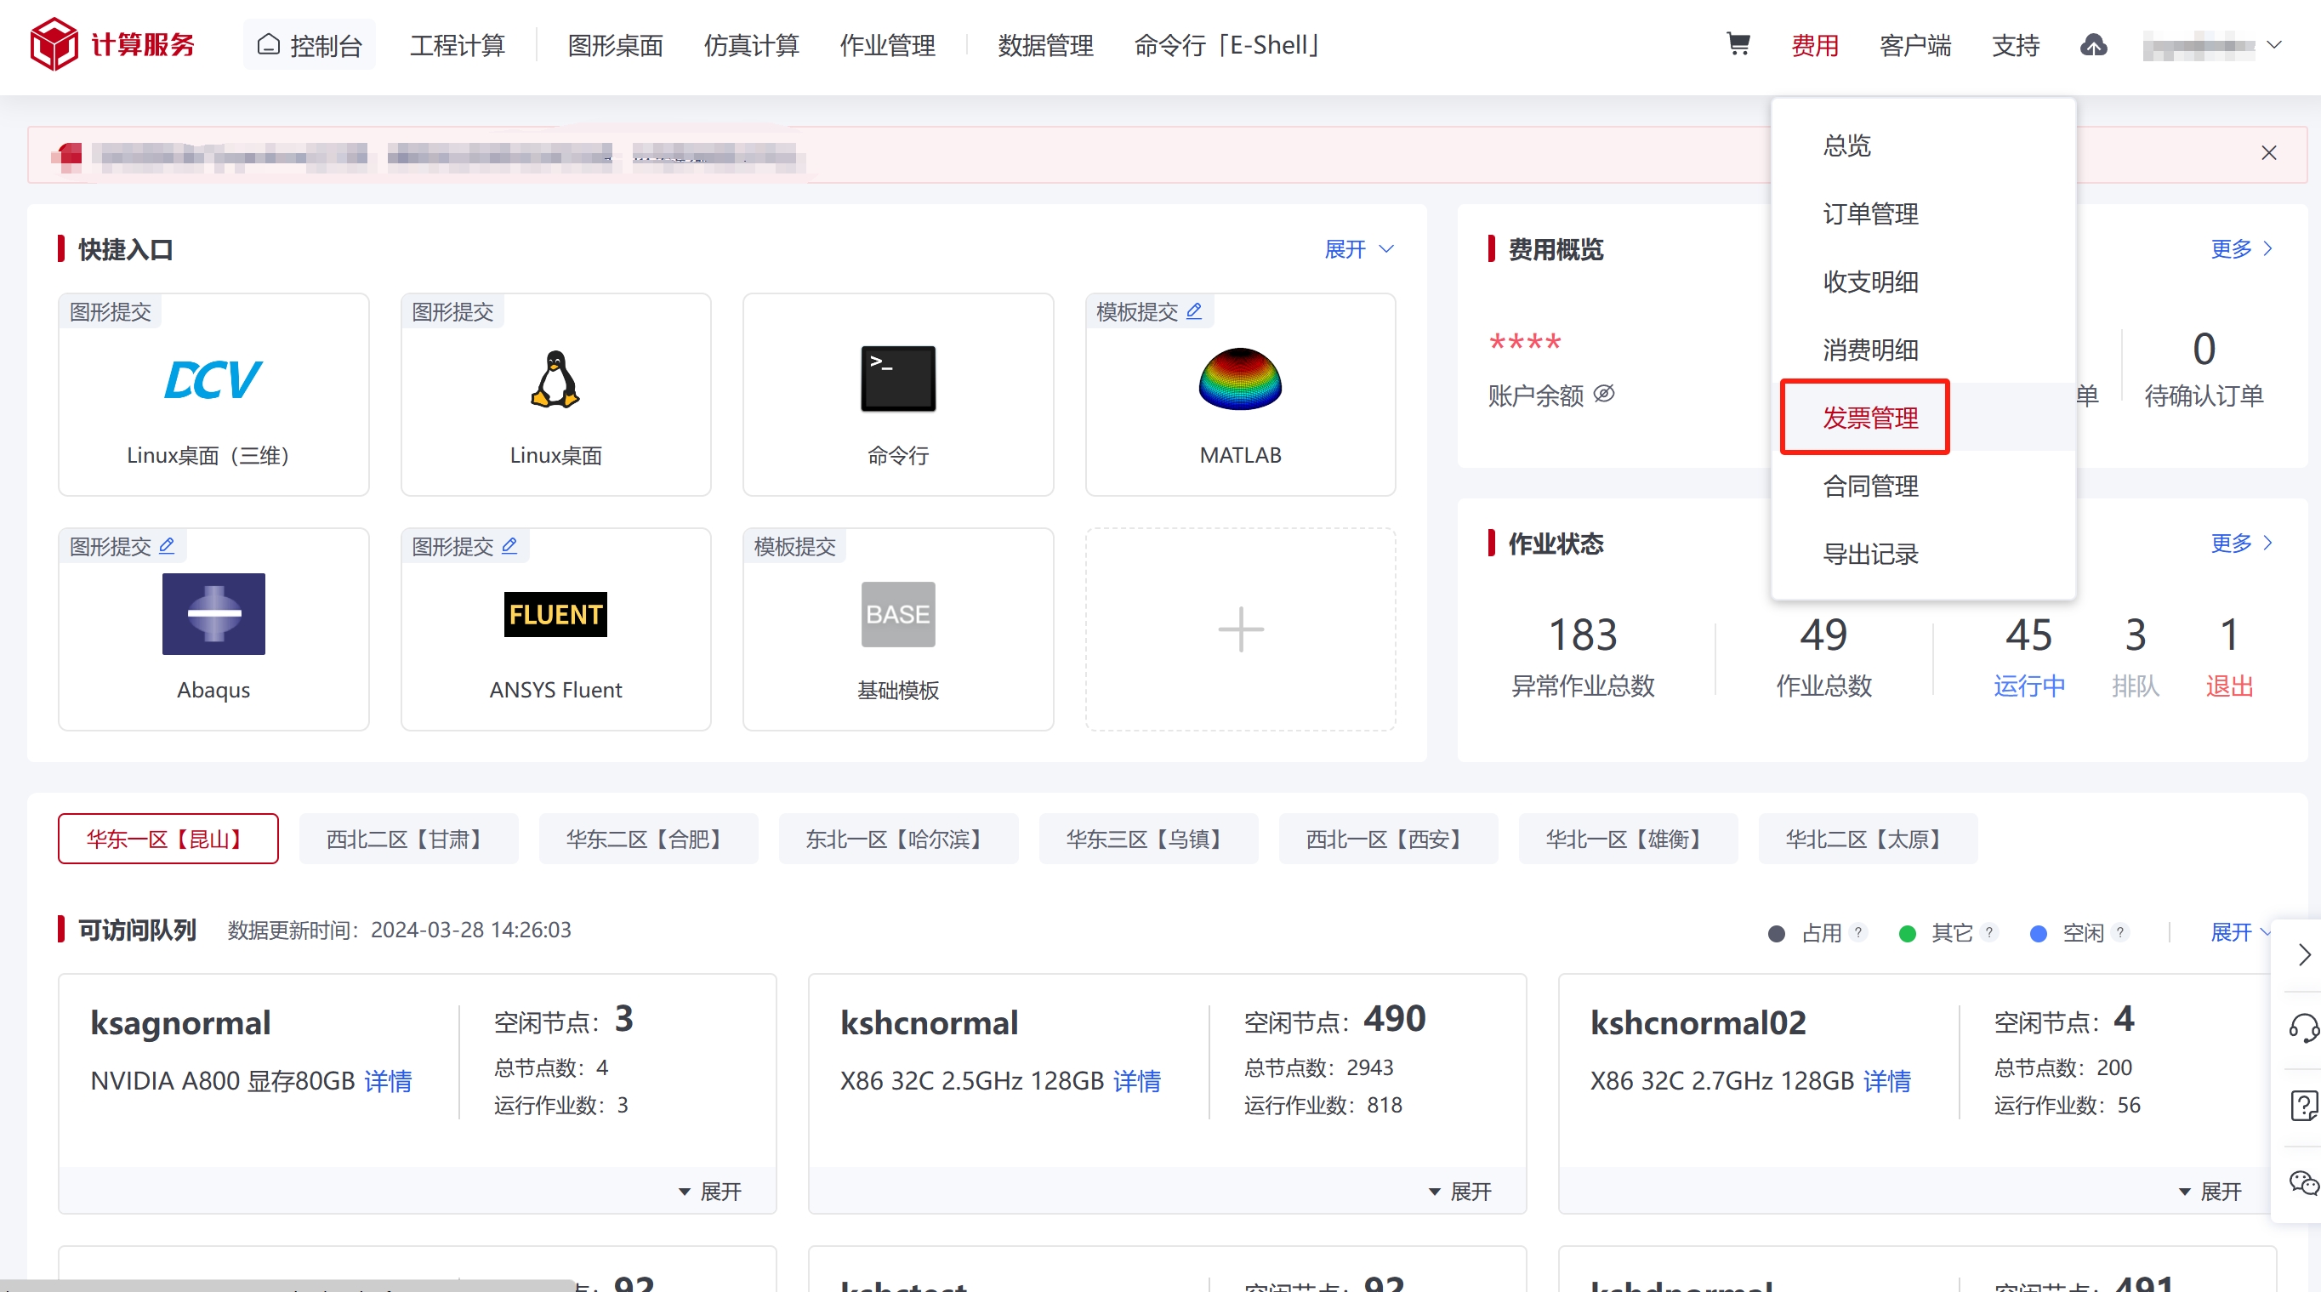Open 更多 in 作业状态 panel

pos(2242,543)
